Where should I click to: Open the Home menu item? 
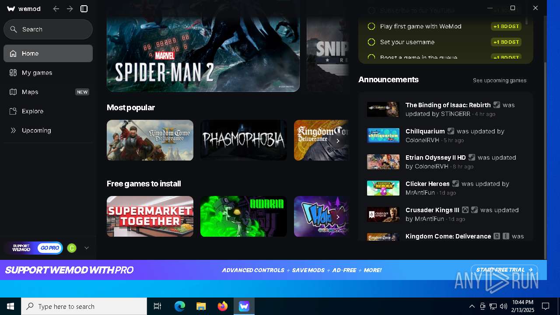coord(48,53)
